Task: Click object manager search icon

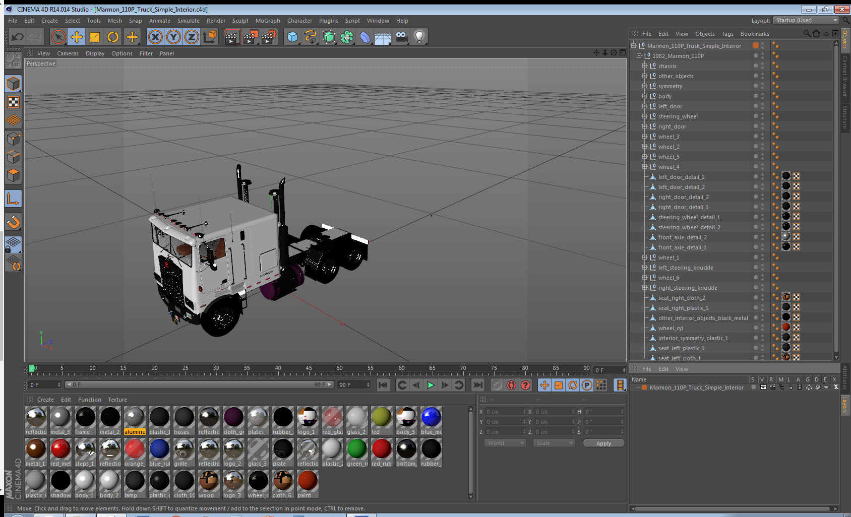Action: pyautogui.click(x=807, y=34)
